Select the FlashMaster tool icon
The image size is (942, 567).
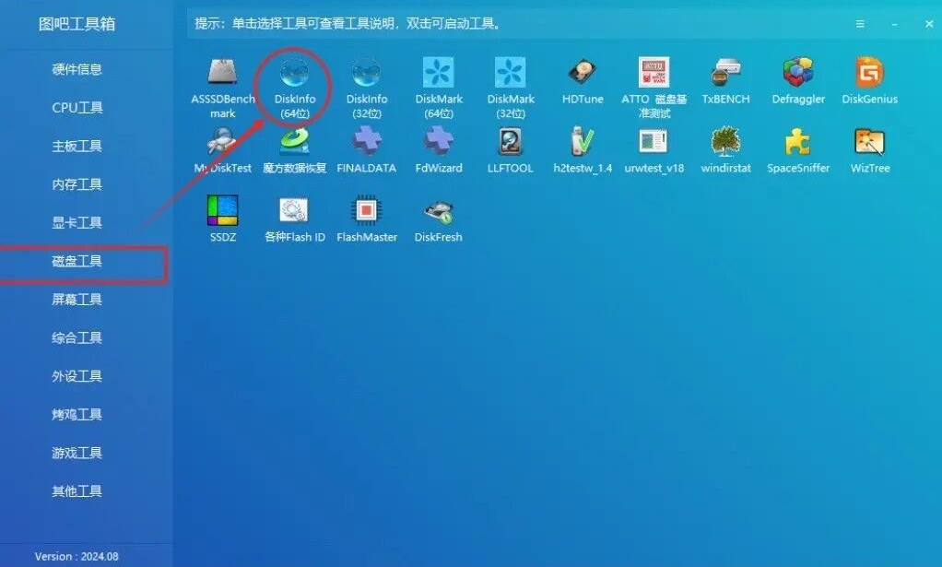367,211
